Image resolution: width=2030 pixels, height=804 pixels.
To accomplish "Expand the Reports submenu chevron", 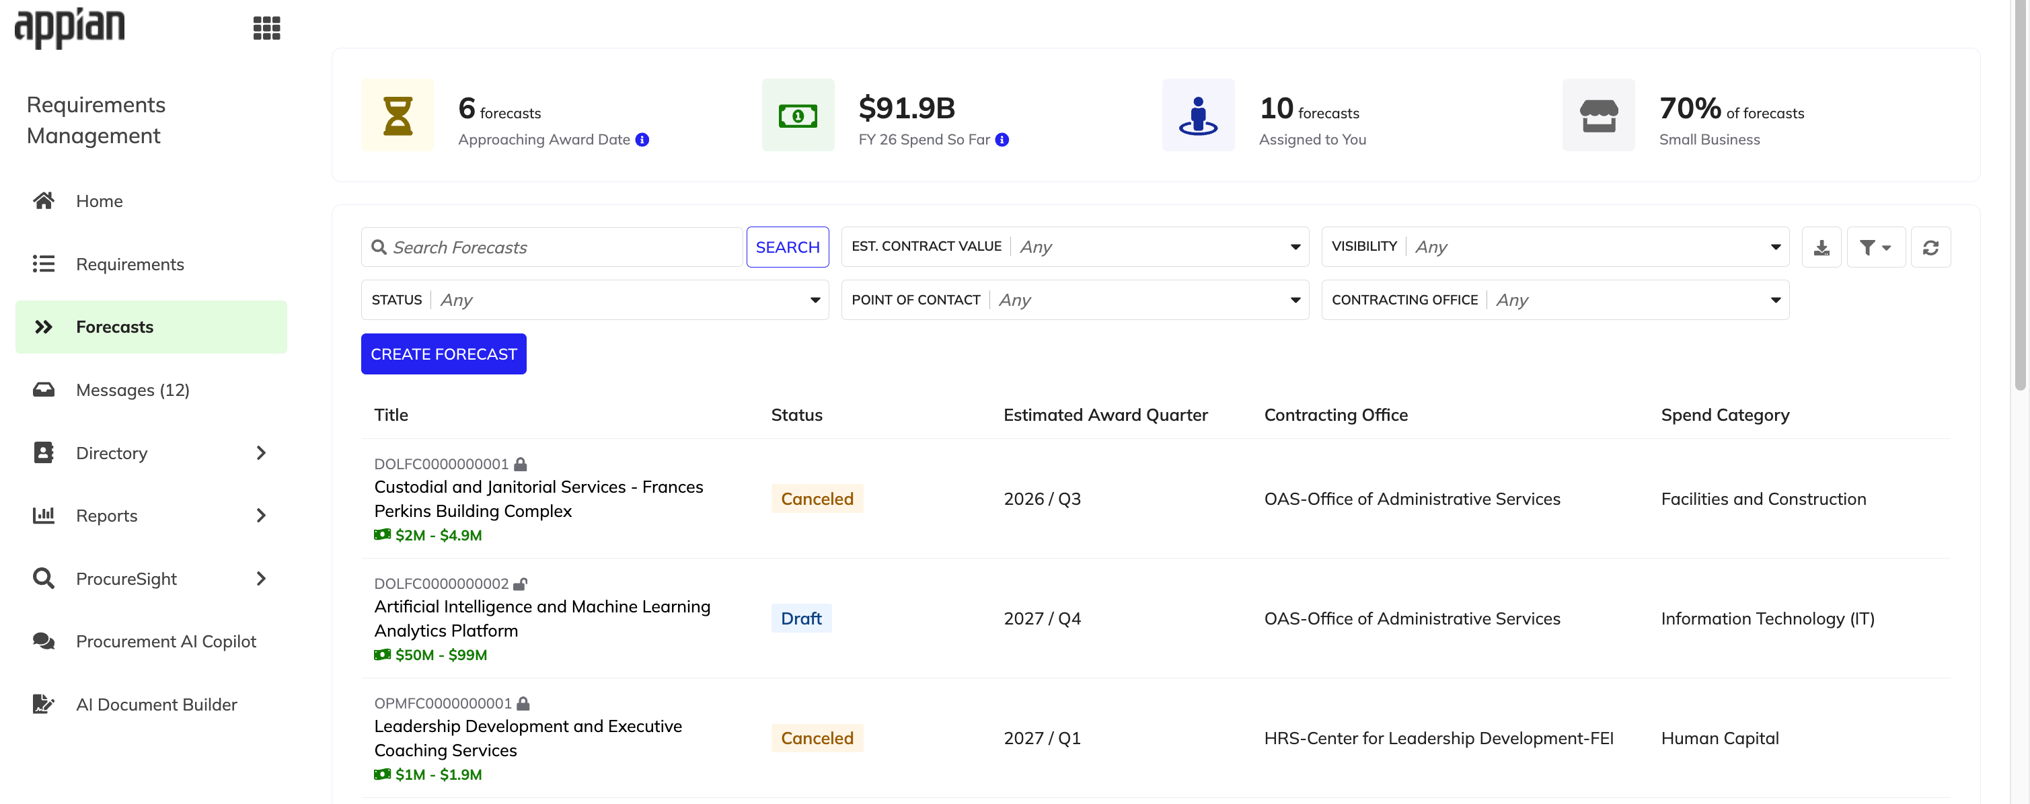I will [x=261, y=516].
